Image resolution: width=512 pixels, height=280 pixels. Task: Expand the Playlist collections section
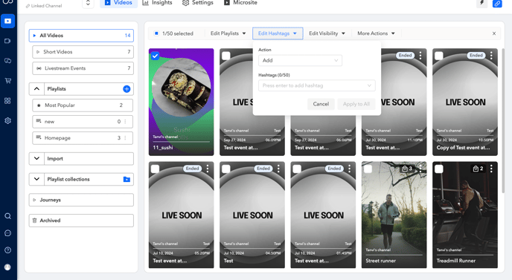pyautogui.click(x=36, y=179)
